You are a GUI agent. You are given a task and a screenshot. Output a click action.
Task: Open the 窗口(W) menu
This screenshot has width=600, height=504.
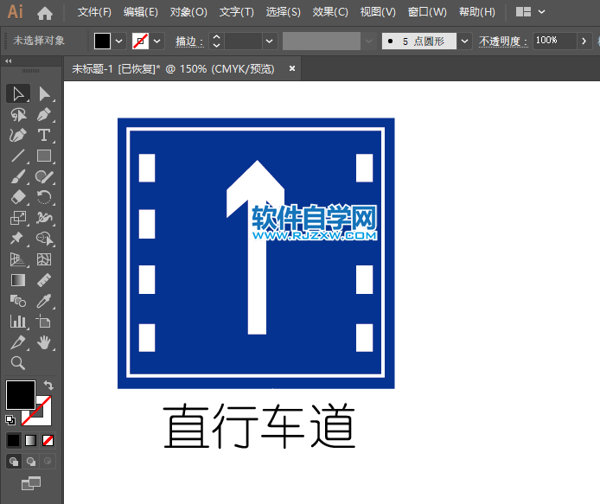(x=427, y=12)
